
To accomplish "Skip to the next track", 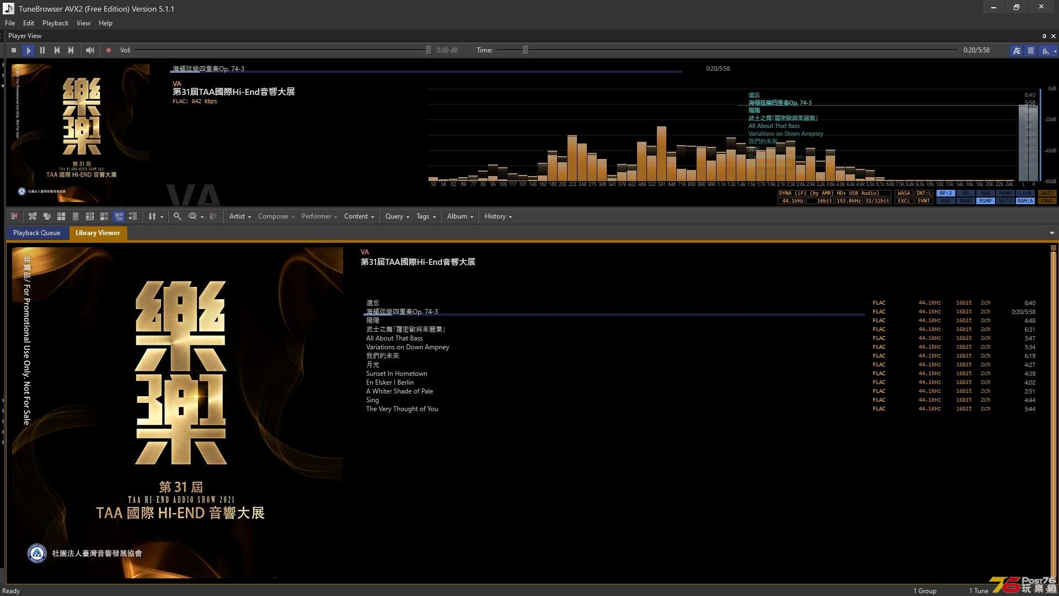I will pos(71,50).
